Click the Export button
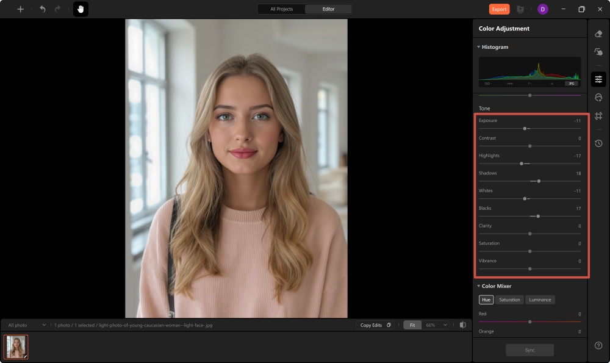The height and width of the screenshot is (363, 610). point(498,9)
